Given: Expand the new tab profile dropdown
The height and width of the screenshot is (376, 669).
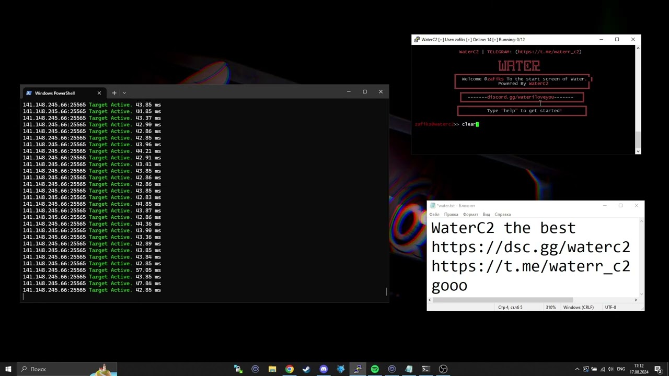Looking at the screenshot, I should click(124, 93).
